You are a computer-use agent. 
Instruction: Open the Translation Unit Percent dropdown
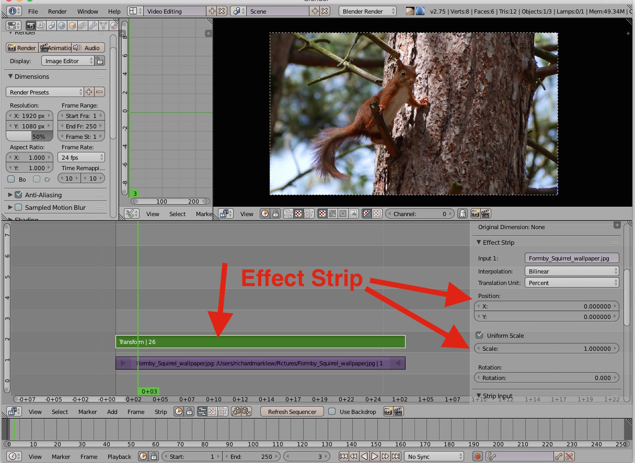coord(572,283)
